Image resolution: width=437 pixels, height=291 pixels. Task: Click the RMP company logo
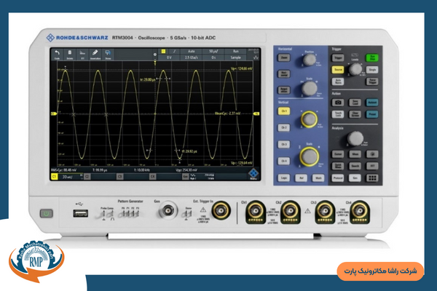(36, 260)
